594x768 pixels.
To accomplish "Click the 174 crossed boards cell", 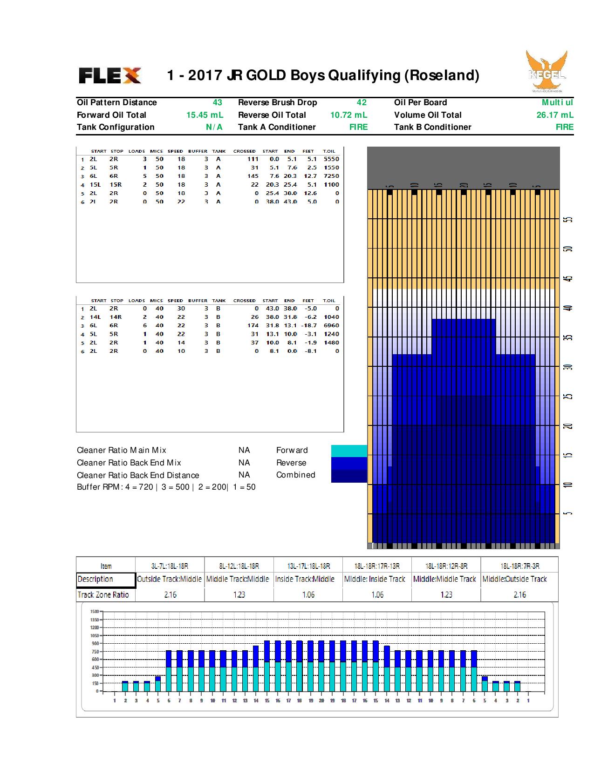I will click(253, 325).
